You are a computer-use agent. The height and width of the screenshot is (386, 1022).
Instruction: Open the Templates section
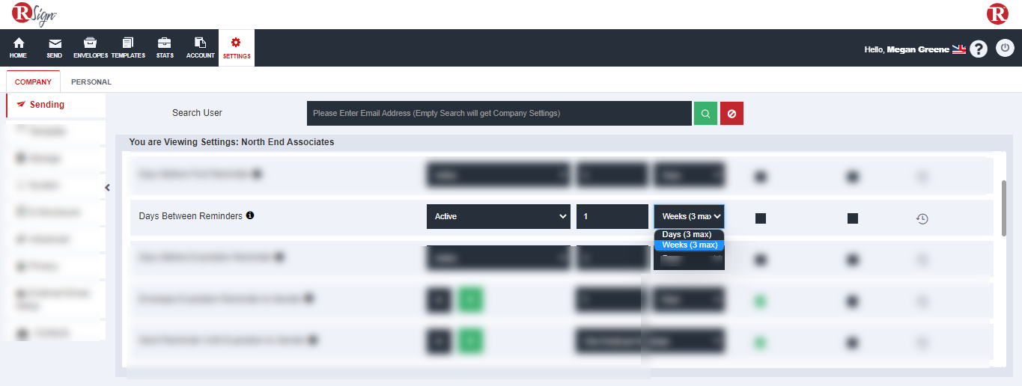[128, 48]
